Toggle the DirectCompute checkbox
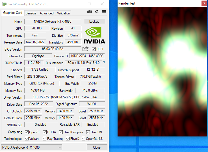The height and width of the screenshot is (152, 208). click(61, 132)
